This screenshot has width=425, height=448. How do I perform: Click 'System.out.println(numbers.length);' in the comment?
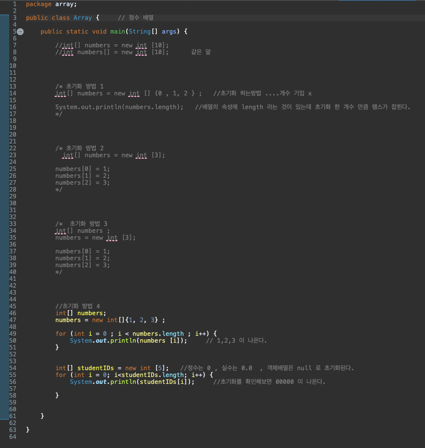tap(119, 107)
